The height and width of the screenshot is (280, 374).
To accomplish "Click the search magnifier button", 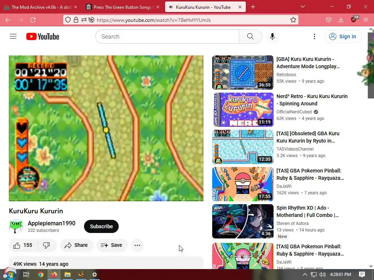I will click(250, 36).
